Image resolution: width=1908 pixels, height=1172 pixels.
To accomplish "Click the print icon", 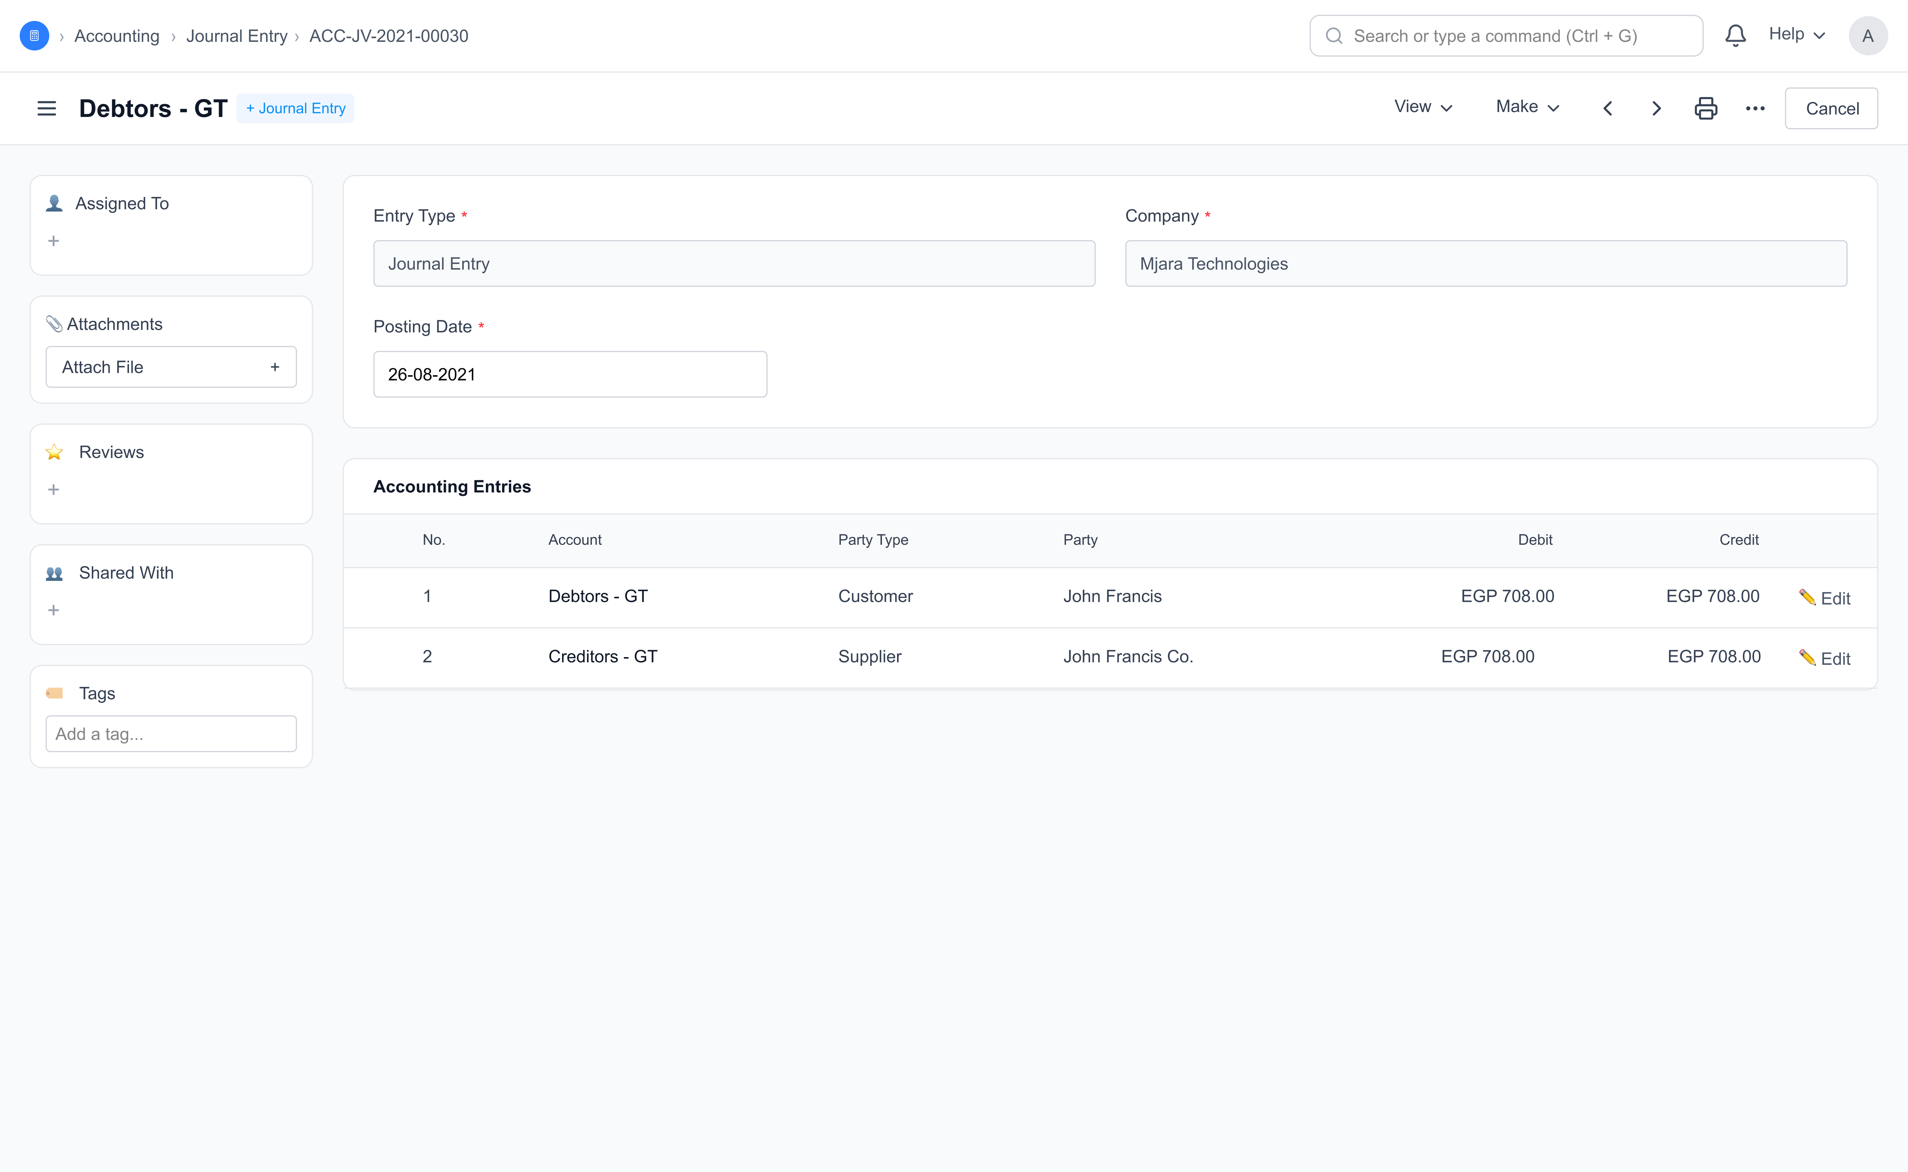I will [x=1706, y=109].
